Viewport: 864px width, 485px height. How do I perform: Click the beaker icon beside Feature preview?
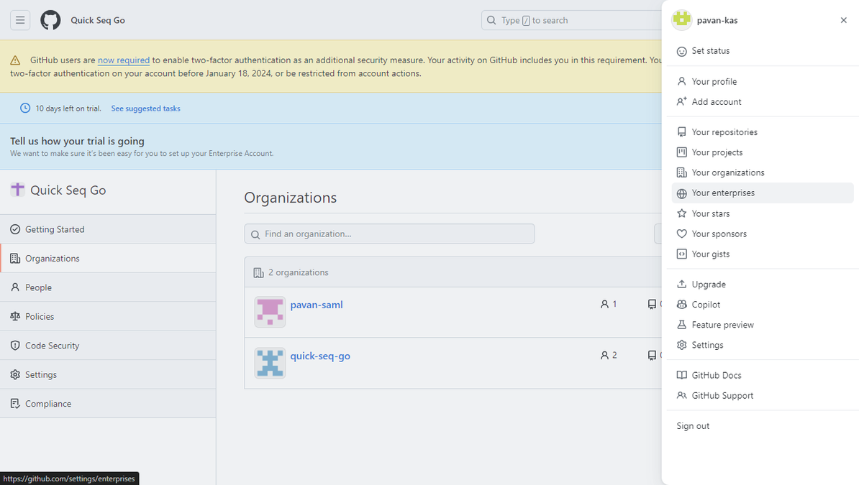[x=682, y=325]
